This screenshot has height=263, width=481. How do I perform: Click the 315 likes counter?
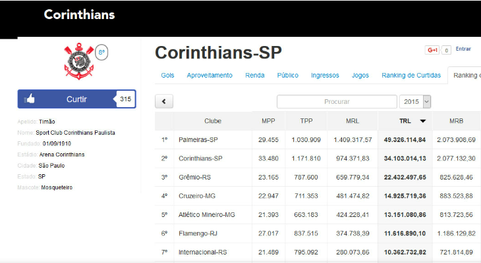[x=125, y=99]
